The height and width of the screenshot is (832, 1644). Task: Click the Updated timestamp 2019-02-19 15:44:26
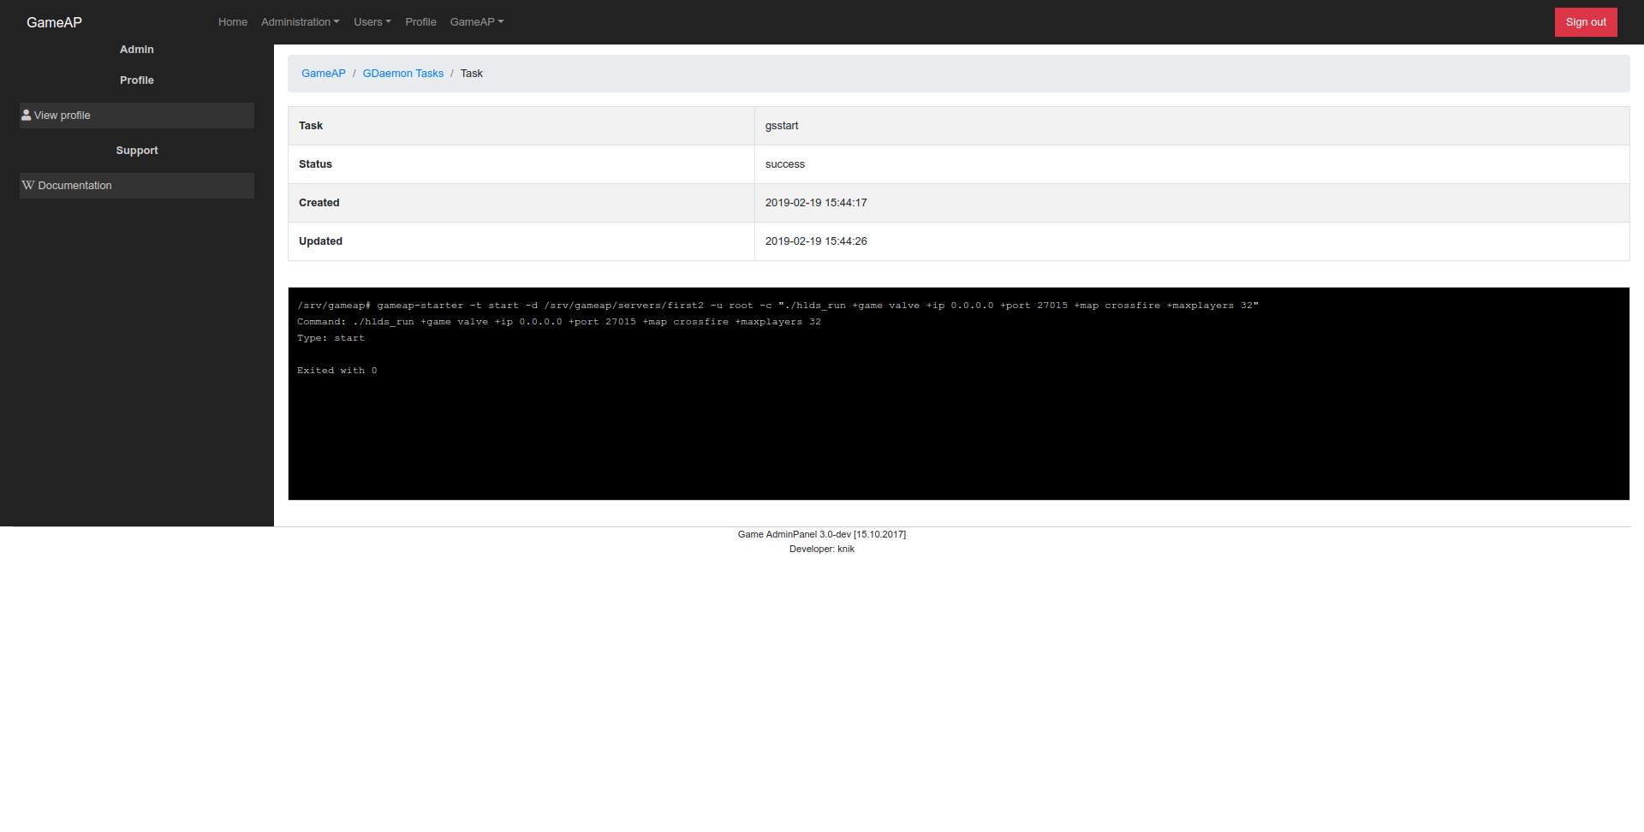[x=816, y=241]
